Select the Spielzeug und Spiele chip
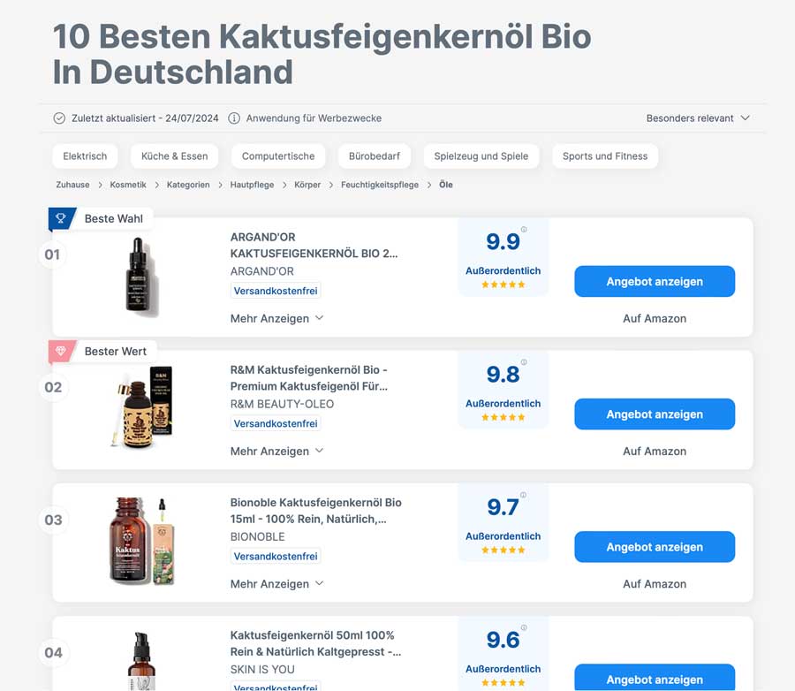Screen dimensions: 795x691 coord(481,156)
